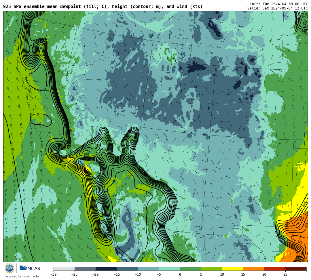
Task: Click the green 0 to 5 colorbar segment
Action: 190,269
